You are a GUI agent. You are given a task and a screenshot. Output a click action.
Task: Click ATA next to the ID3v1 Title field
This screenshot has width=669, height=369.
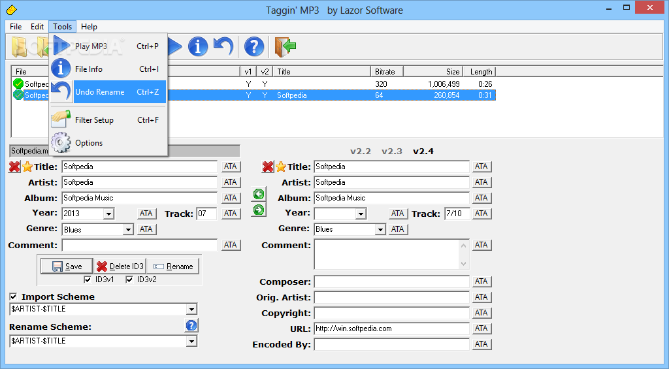point(231,167)
